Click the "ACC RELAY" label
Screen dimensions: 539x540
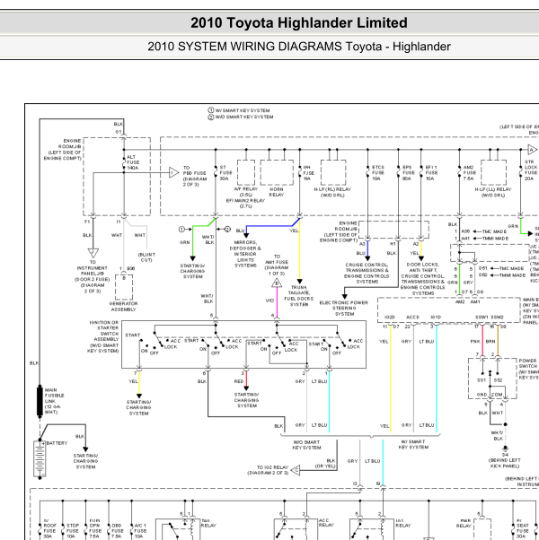[x=326, y=523]
